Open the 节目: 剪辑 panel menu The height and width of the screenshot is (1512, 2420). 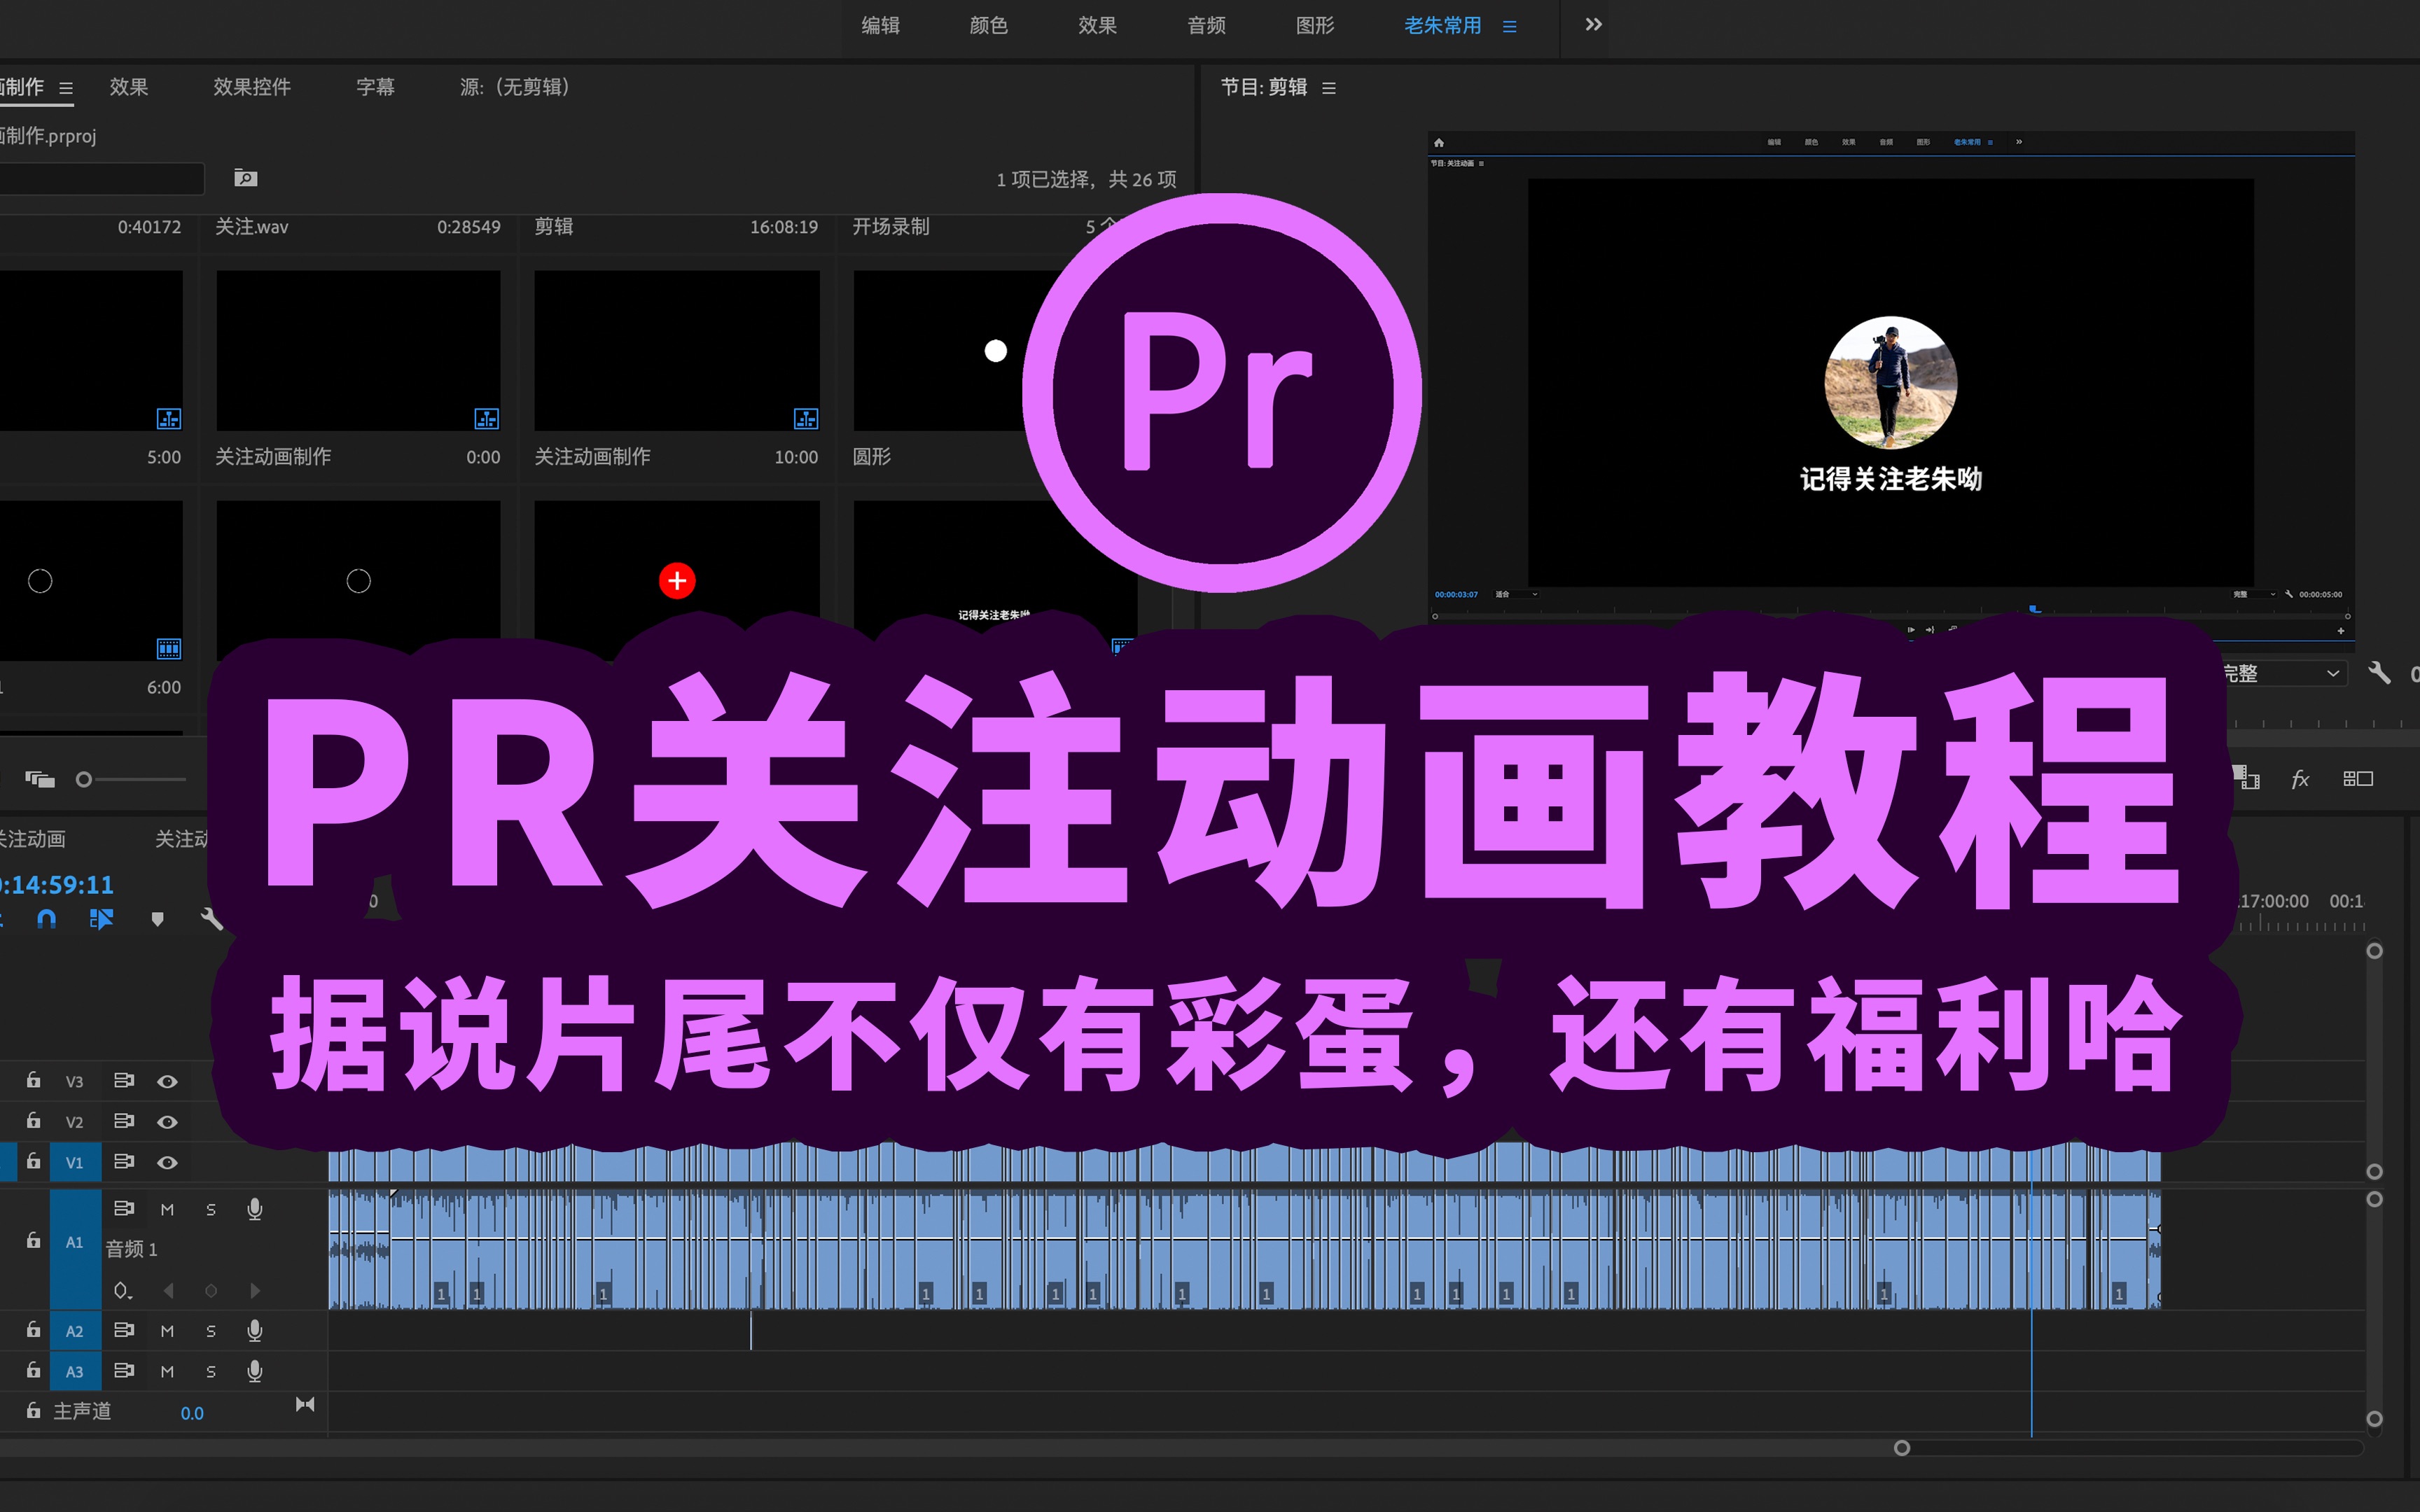(x=1329, y=88)
